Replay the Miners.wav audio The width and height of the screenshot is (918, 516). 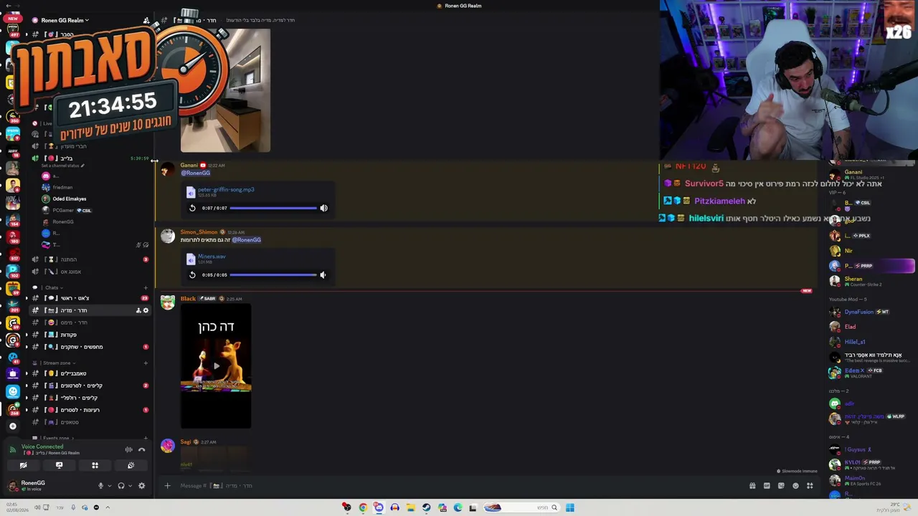pos(192,274)
